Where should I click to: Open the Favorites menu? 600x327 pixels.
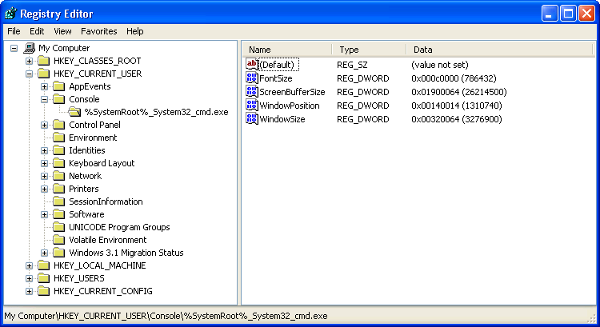pyautogui.click(x=98, y=31)
